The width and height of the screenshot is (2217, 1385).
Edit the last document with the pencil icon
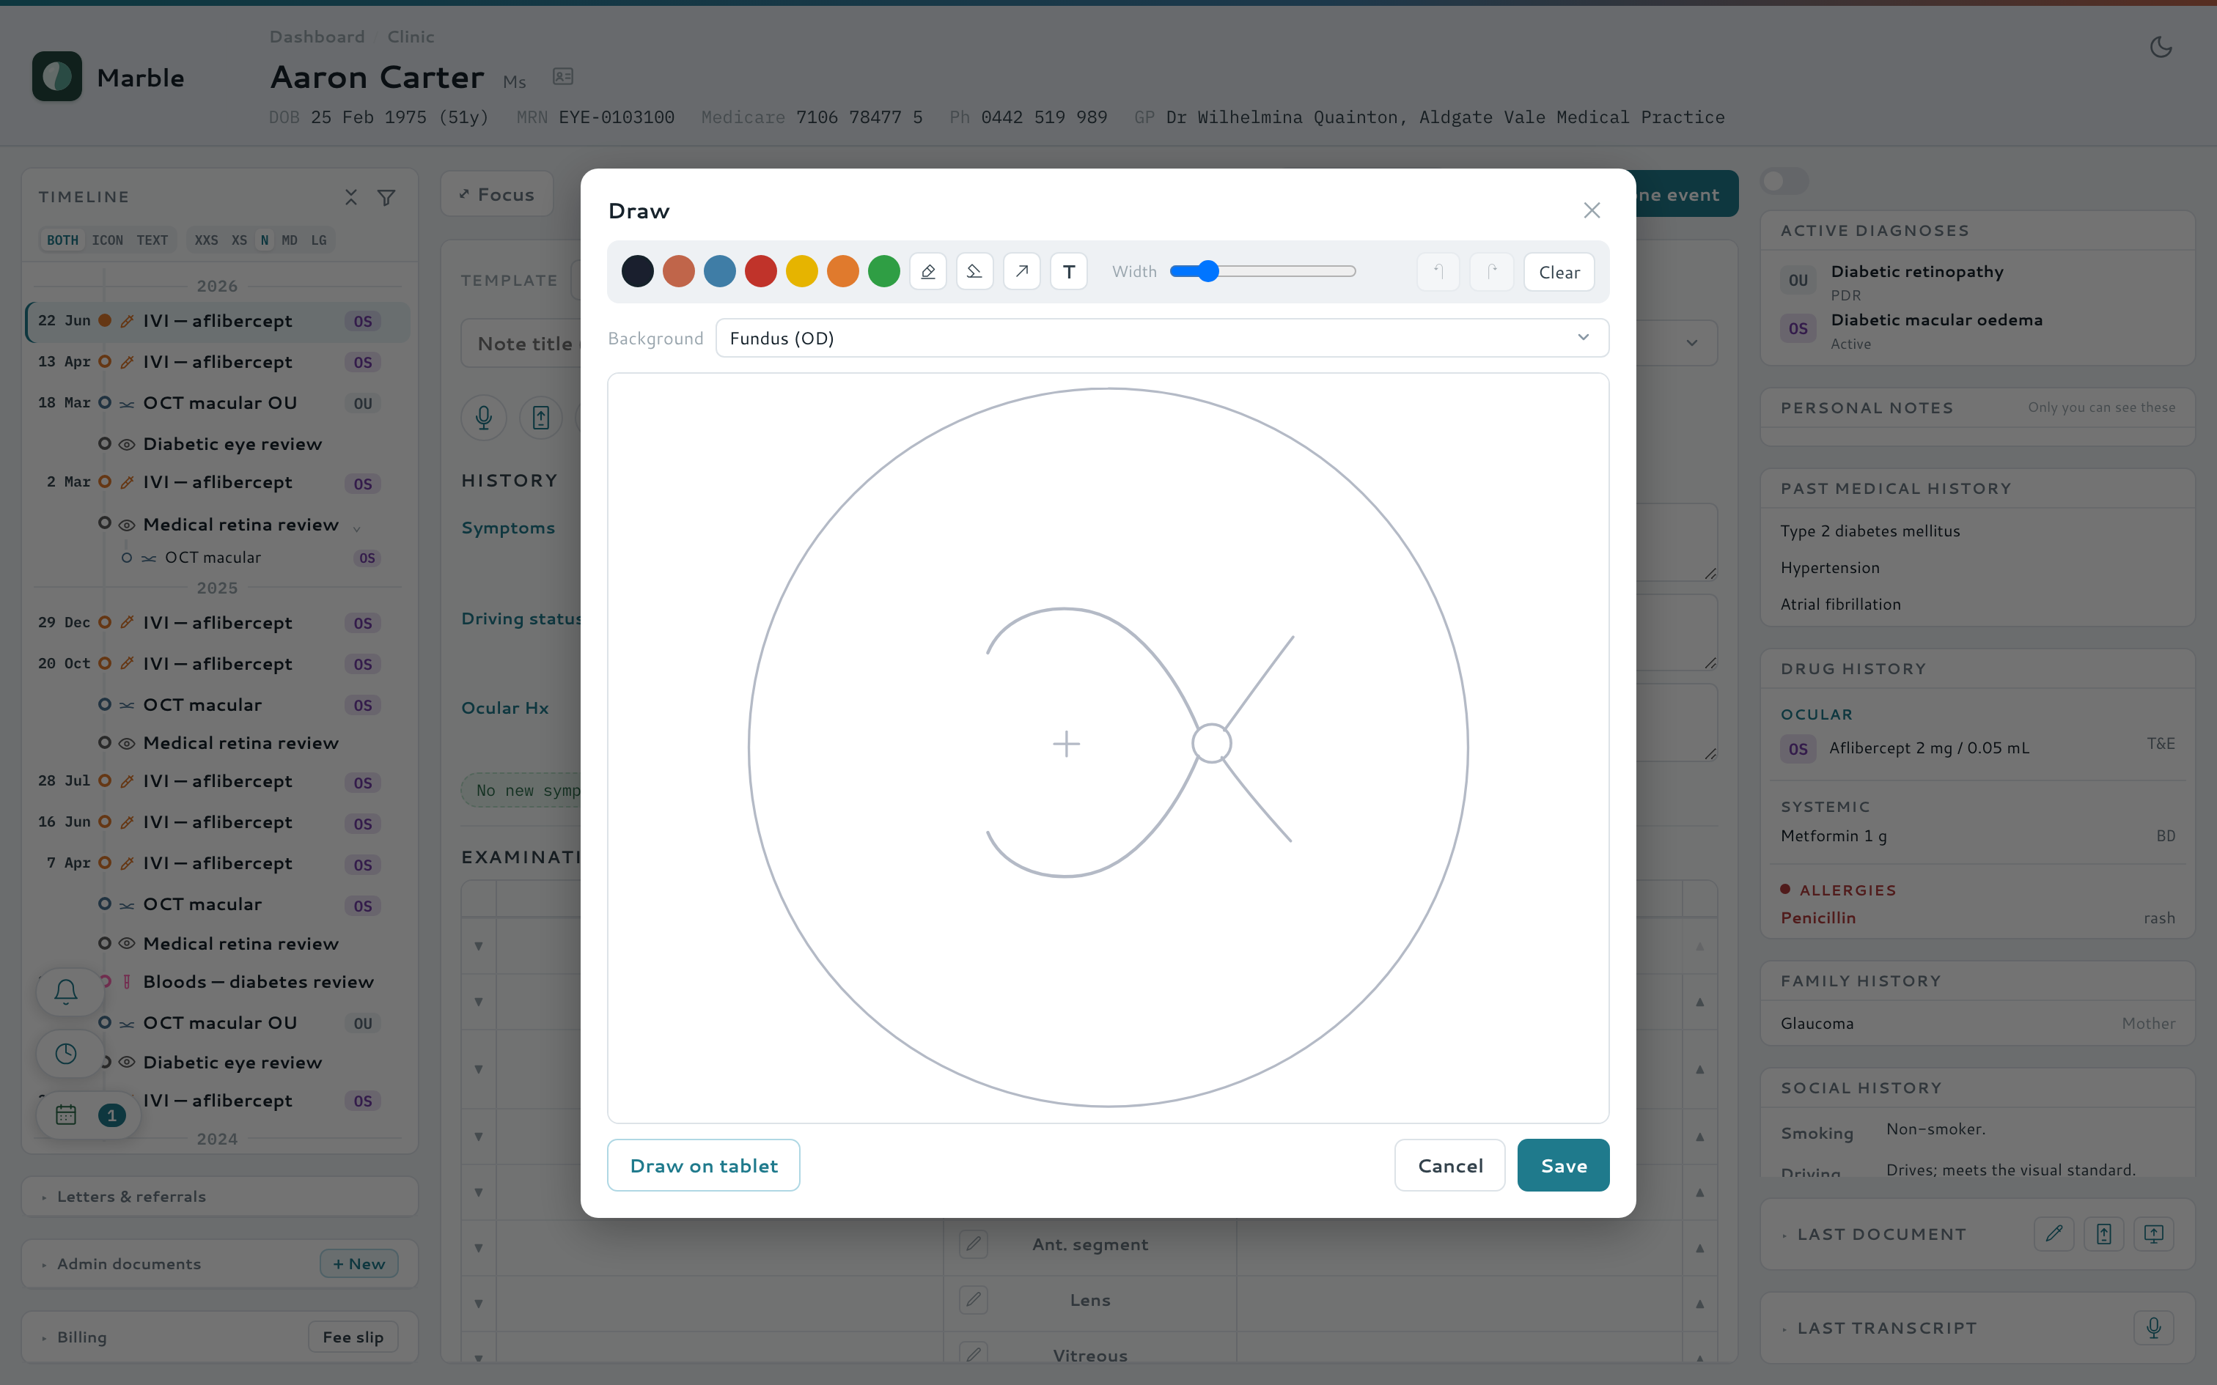click(2054, 1234)
